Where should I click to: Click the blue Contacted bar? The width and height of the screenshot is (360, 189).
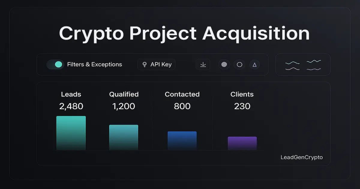point(182,140)
